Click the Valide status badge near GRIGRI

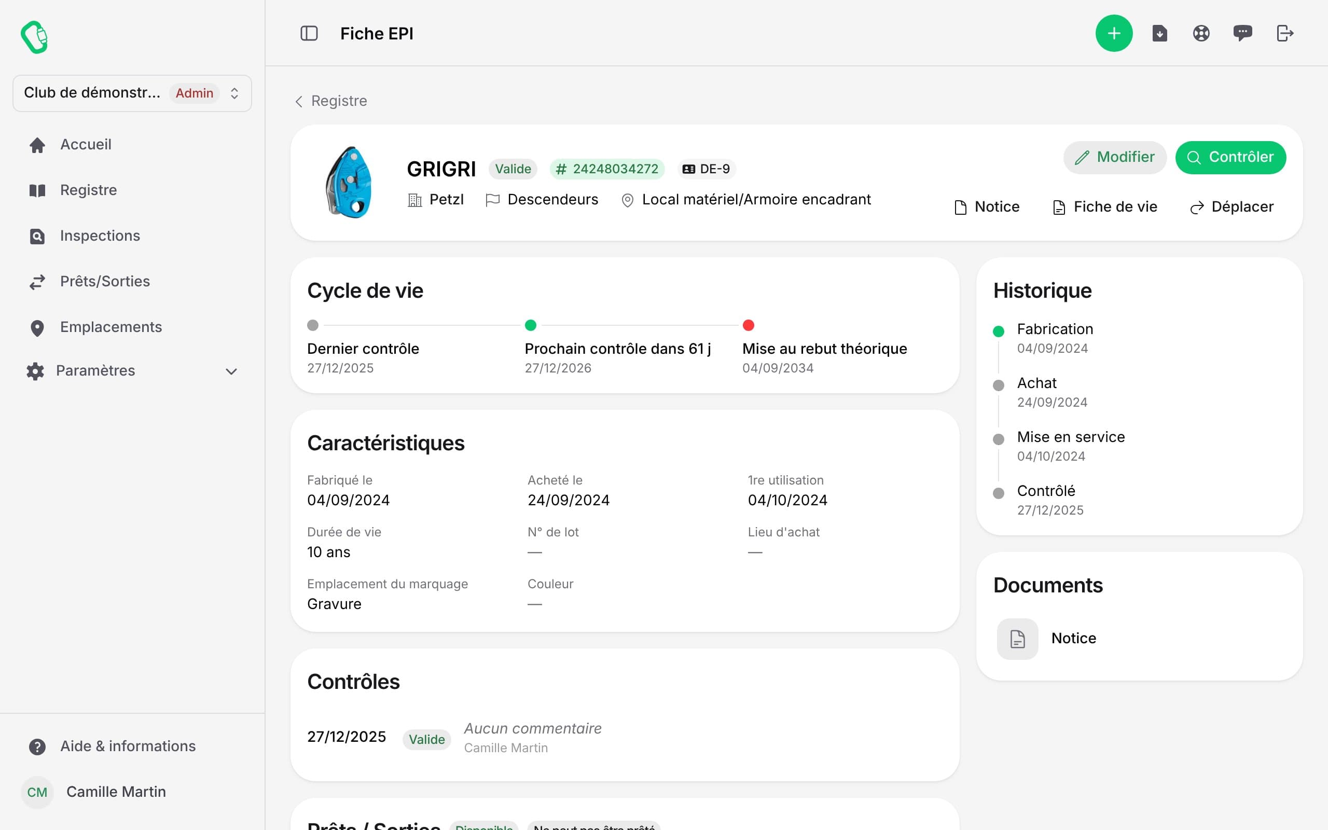pyautogui.click(x=513, y=169)
